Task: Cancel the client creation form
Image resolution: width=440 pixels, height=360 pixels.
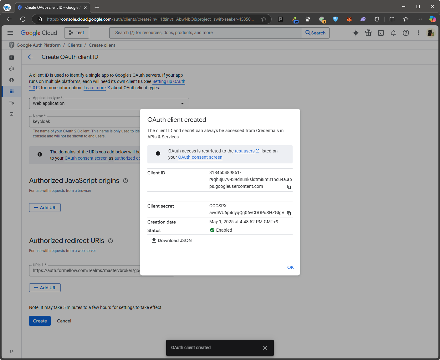Action: [64, 321]
